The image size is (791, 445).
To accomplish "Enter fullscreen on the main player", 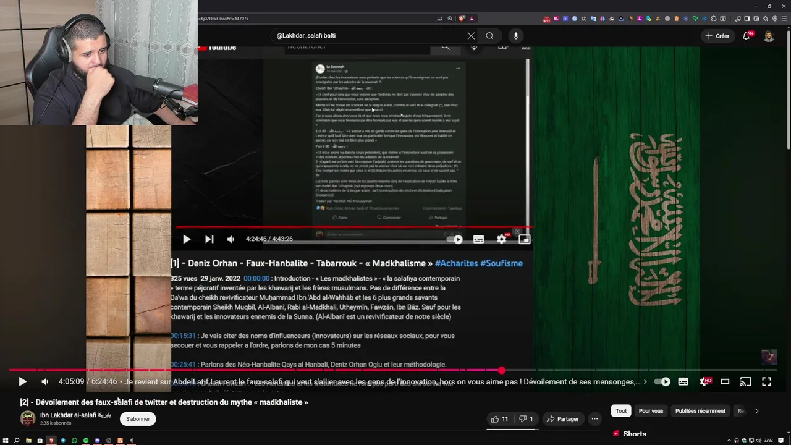I will point(766,382).
